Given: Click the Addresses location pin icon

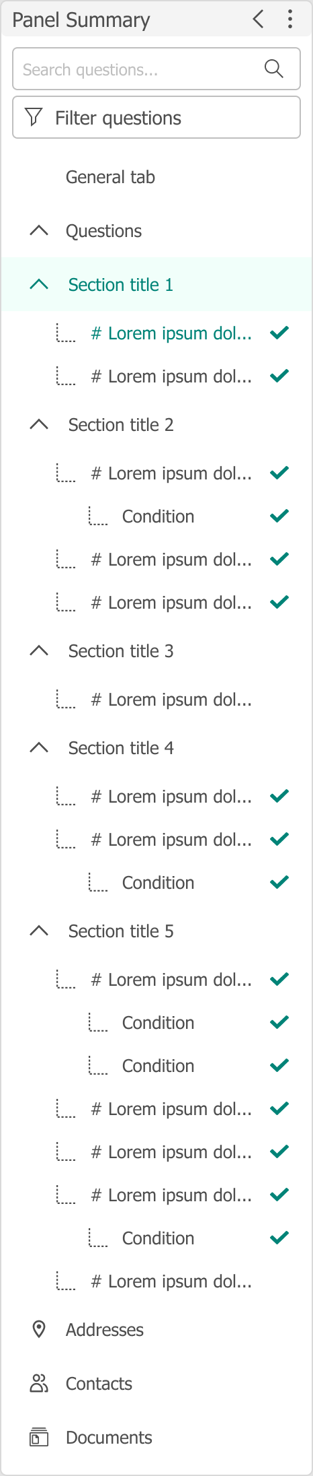Looking at the screenshot, I should 39,1329.
